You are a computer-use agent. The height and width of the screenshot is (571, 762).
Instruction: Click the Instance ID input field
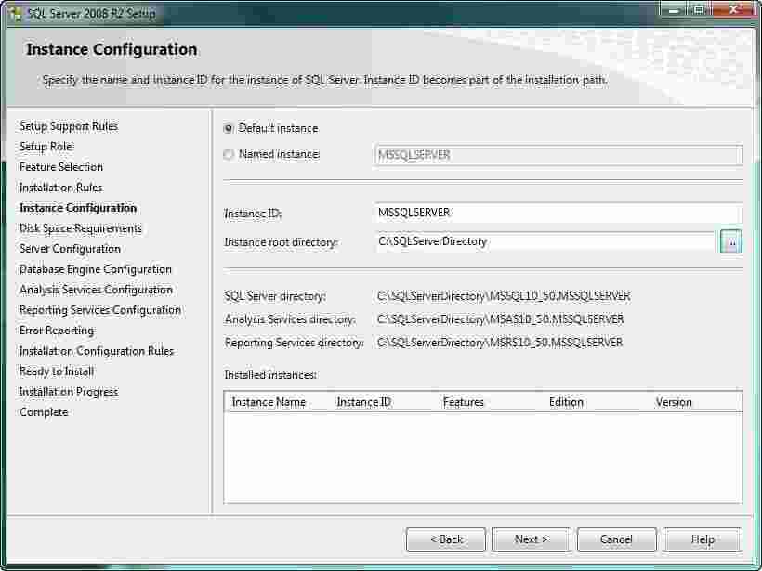pos(558,213)
